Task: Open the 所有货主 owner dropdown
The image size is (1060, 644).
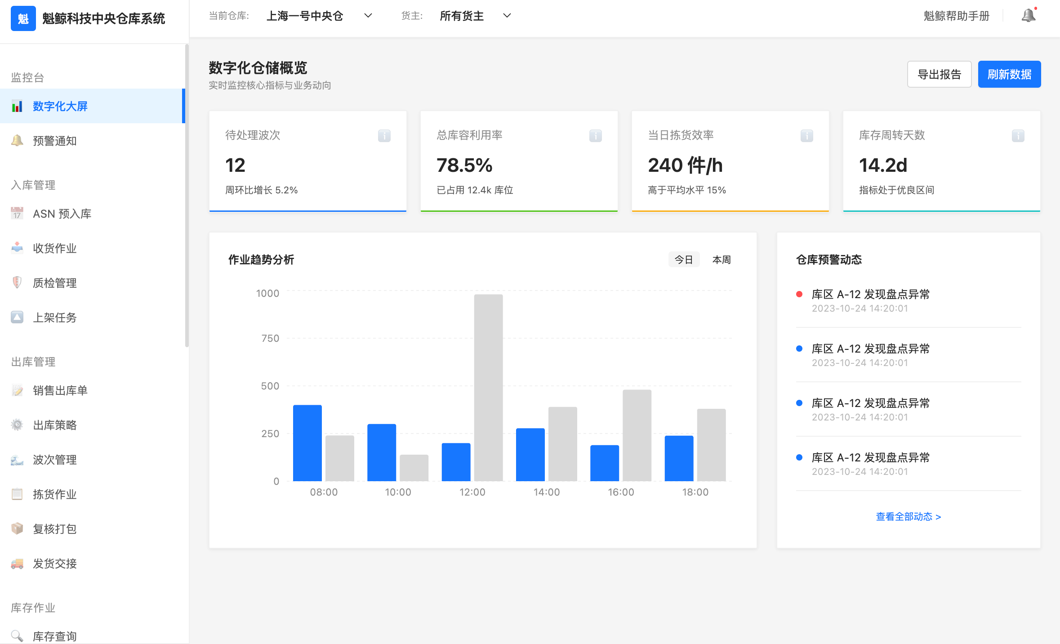Action: click(x=476, y=16)
